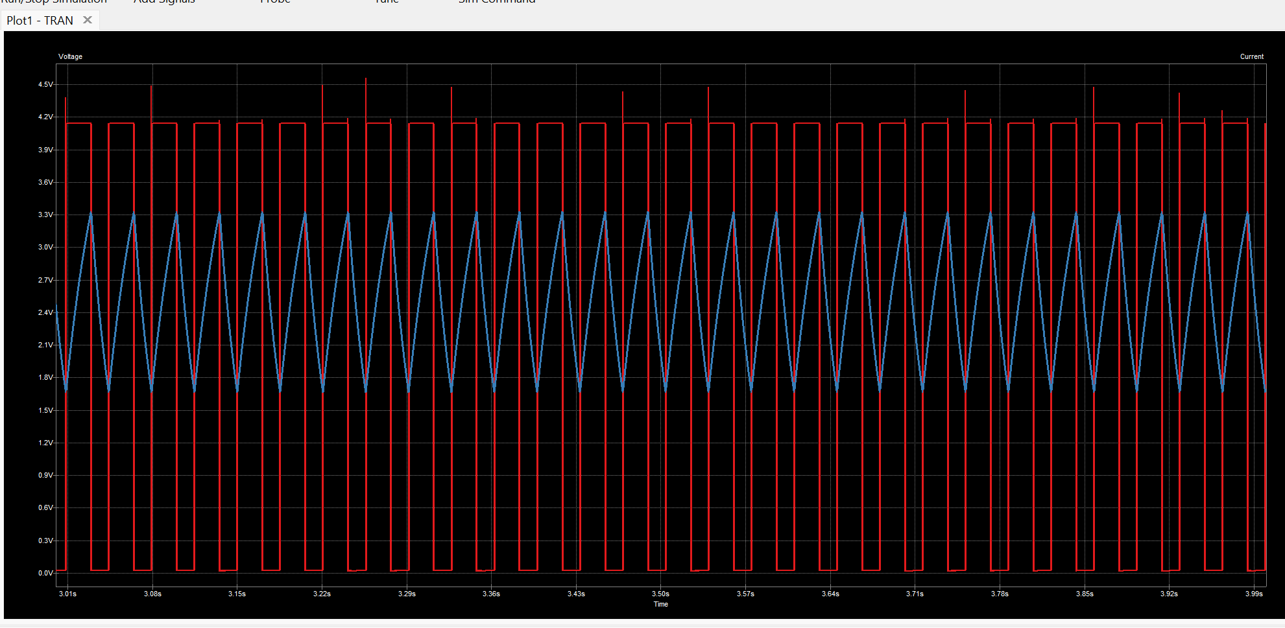Click the Current axis title
The height and width of the screenshot is (628, 1285).
point(1251,56)
